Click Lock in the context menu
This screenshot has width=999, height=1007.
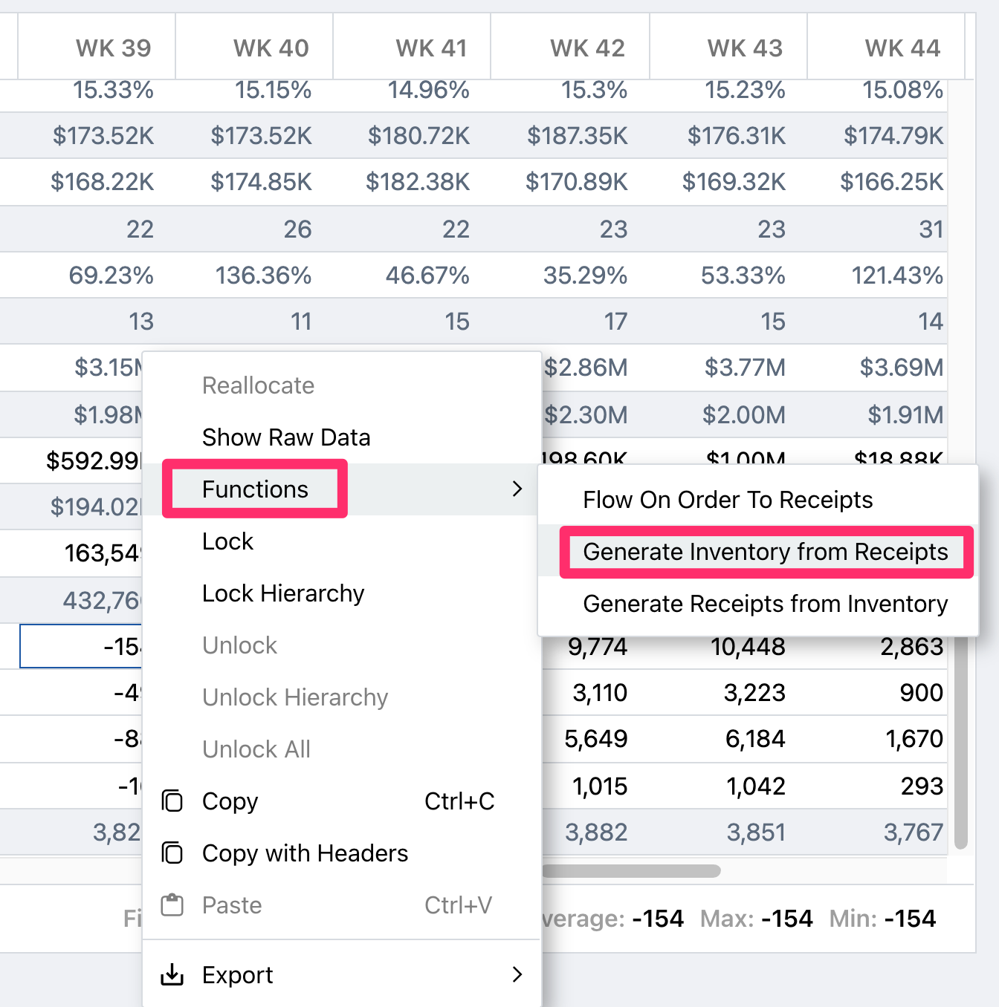[x=228, y=541]
